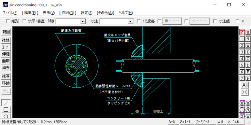Image resolution: width=251 pixels, height=125 pixels.
Task: Open the 傾き angle dropdown
Action: (83, 21)
